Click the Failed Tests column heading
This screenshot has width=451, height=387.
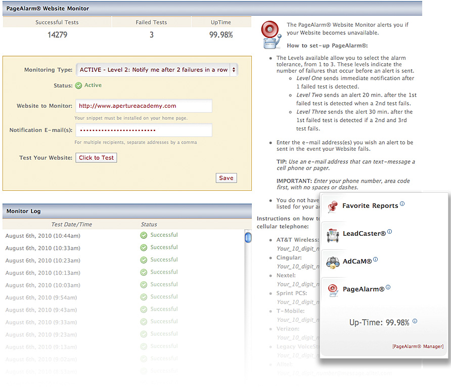[151, 22]
